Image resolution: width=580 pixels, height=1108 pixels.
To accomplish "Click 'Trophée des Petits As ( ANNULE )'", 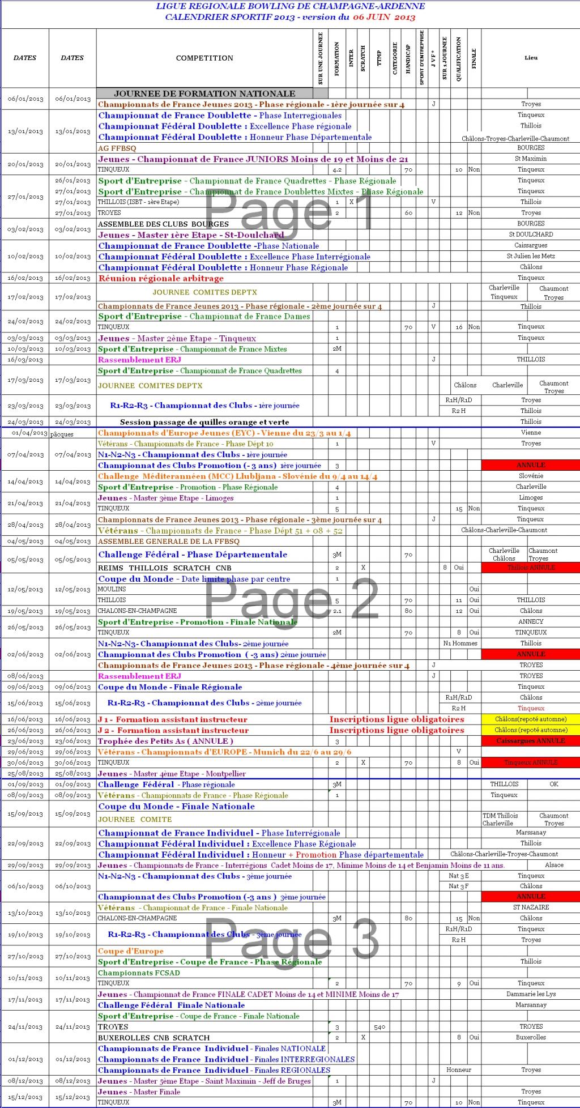I will [165, 741].
